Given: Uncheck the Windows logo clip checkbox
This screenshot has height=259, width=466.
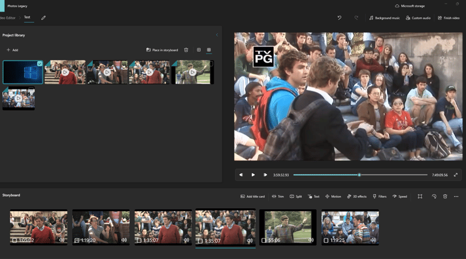Looking at the screenshot, I should pyautogui.click(x=39, y=64).
